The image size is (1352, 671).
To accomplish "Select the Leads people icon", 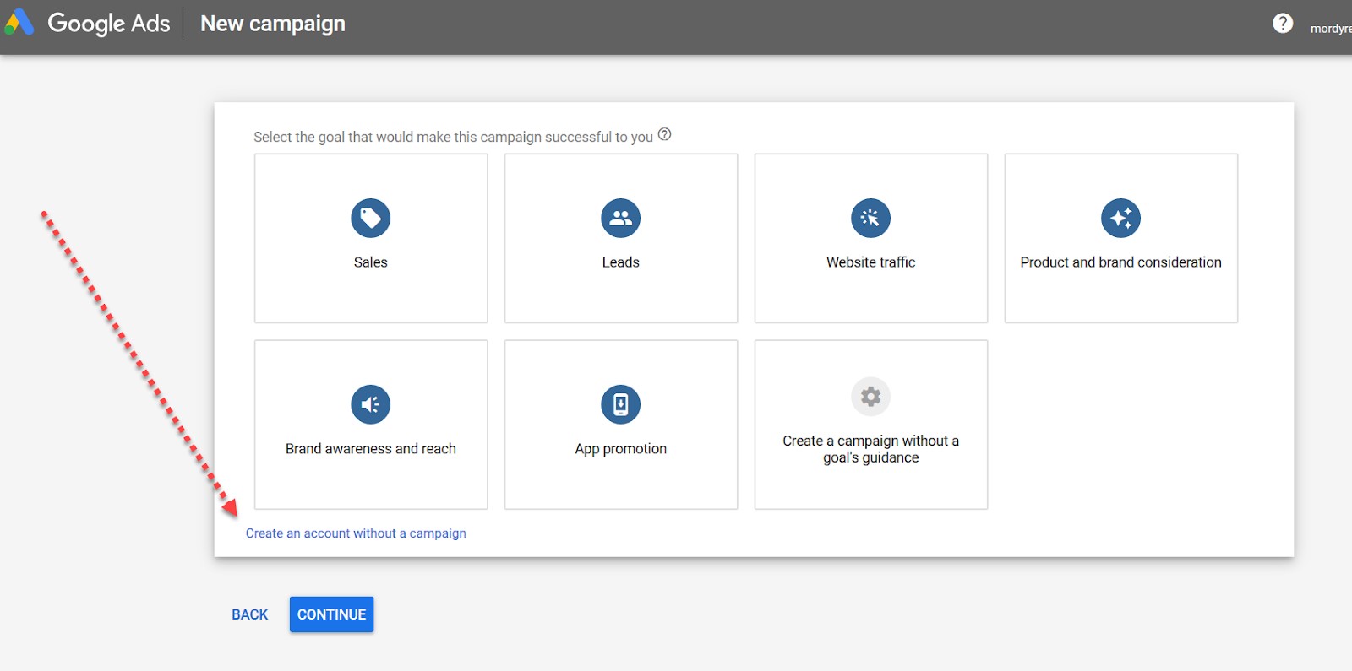I will coord(620,218).
